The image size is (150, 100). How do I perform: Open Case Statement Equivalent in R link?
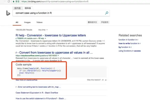click(37, 93)
